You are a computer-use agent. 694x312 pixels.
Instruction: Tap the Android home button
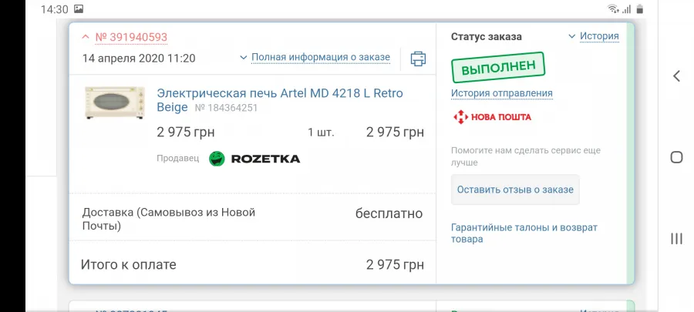click(676, 157)
